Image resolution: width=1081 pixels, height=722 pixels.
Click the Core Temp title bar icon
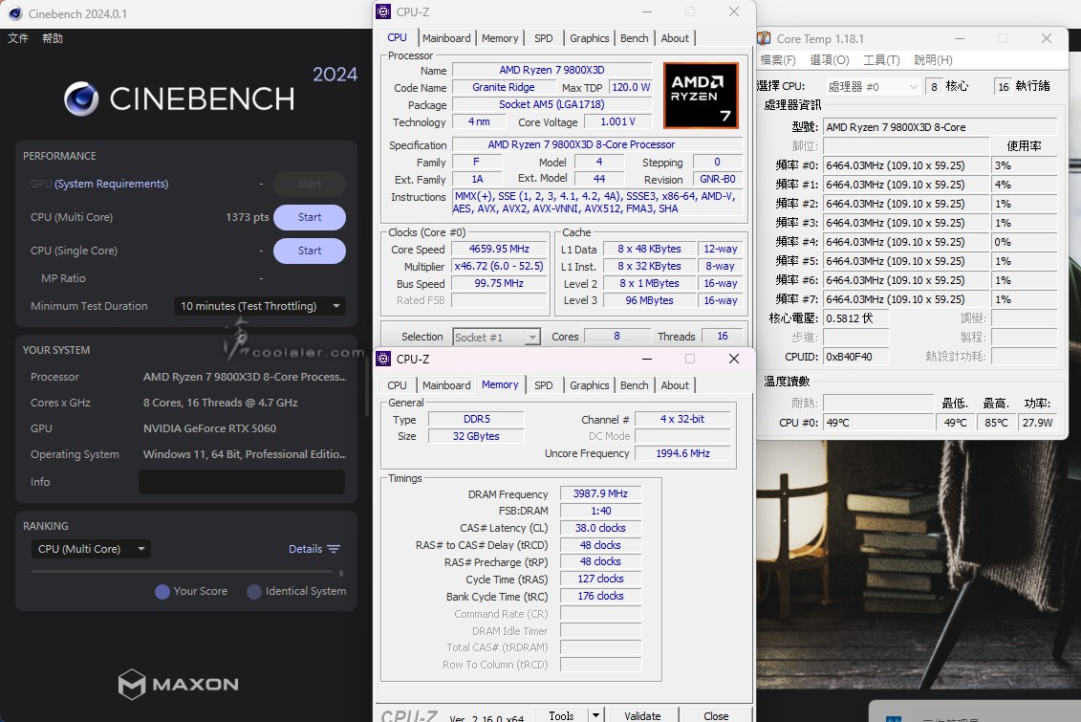click(764, 38)
